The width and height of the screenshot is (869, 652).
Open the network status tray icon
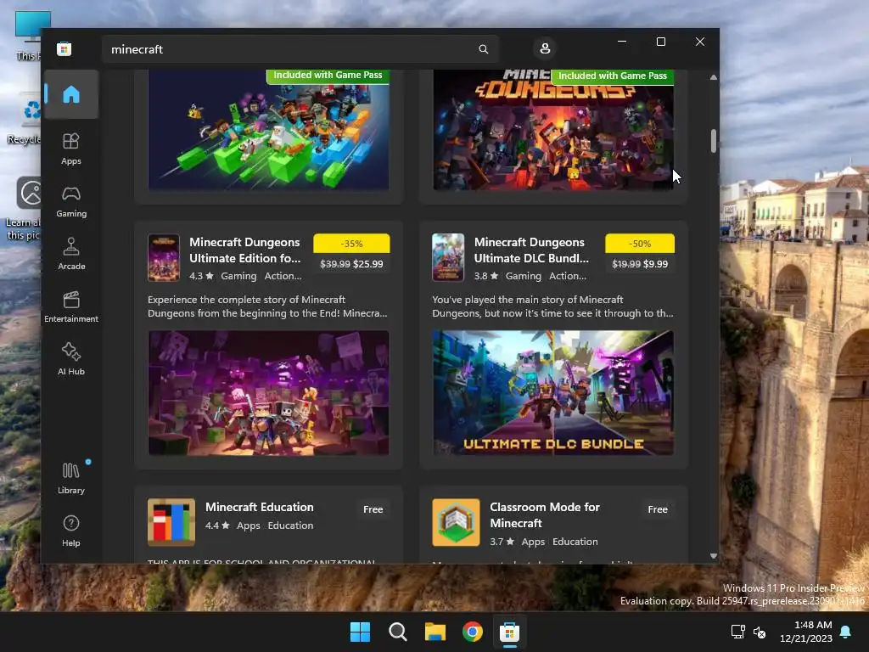click(737, 632)
